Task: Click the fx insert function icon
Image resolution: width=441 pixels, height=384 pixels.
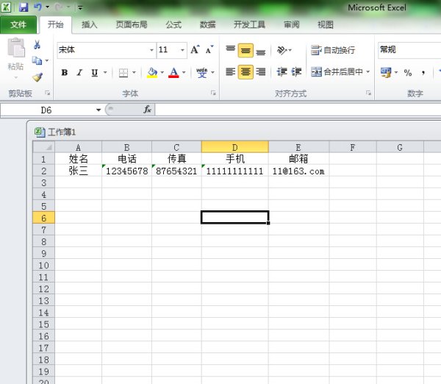Action: [148, 110]
